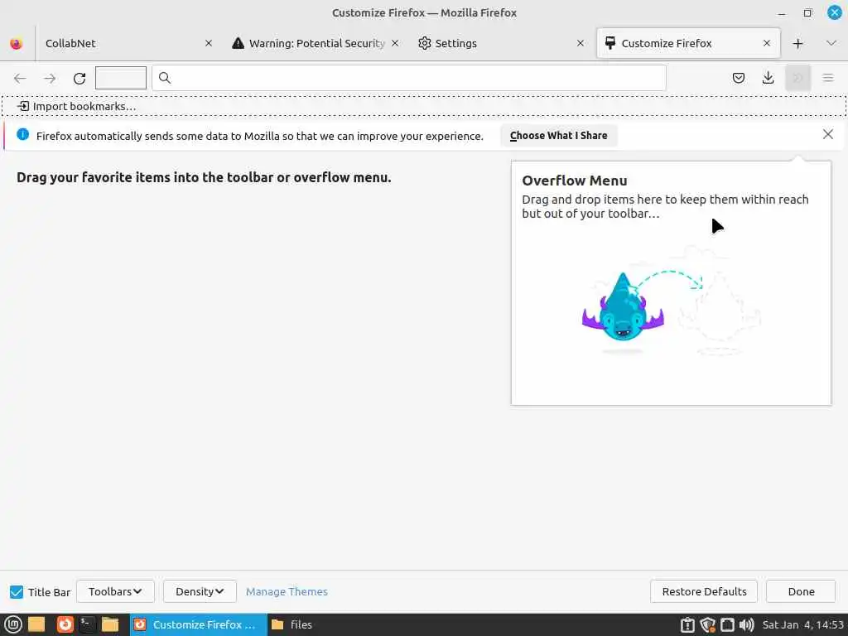Maximize the Firefox window

click(807, 13)
